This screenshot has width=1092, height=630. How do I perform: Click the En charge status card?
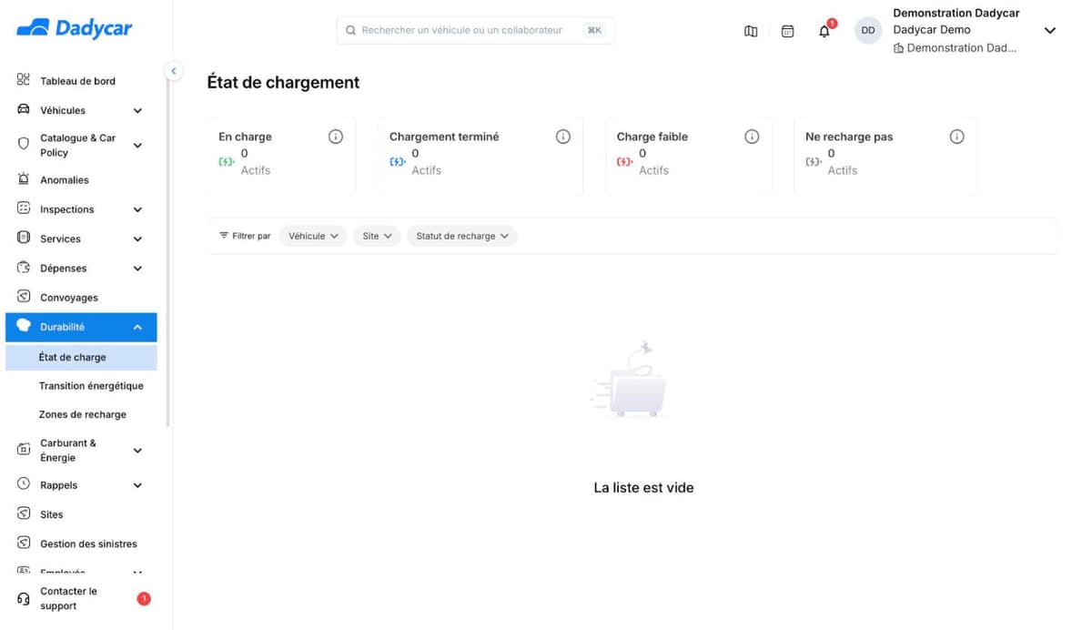coord(281,155)
